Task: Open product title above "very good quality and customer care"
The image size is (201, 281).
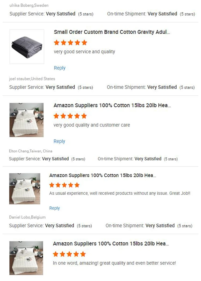Action: click(x=112, y=105)
